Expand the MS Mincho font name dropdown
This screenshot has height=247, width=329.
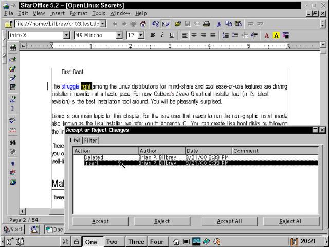(119, 35)
